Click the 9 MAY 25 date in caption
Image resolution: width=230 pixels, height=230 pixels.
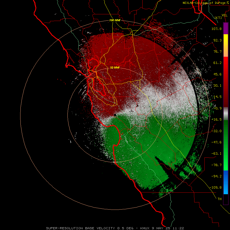point(161,228)
